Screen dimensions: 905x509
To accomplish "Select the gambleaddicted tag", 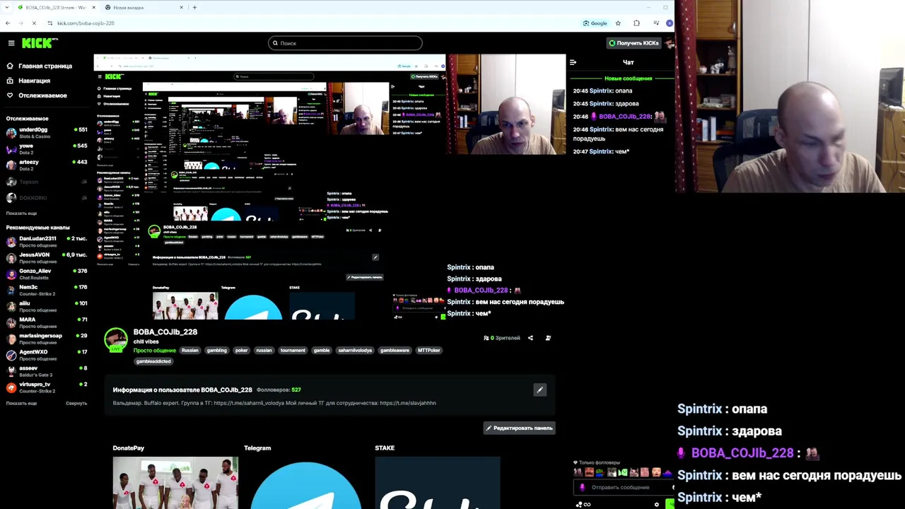I will click(x=153, y=361).
